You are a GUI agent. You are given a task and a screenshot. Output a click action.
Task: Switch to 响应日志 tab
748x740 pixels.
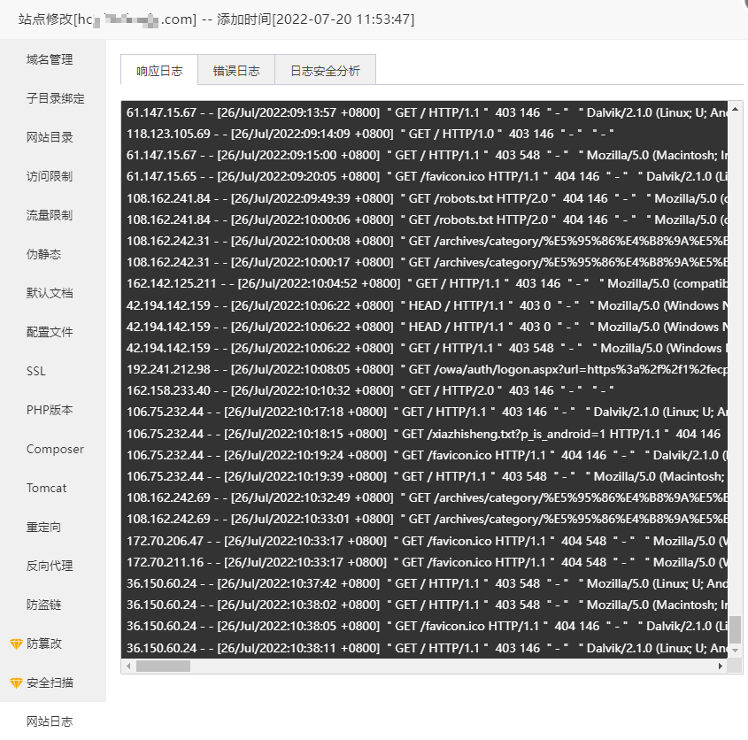159,70
